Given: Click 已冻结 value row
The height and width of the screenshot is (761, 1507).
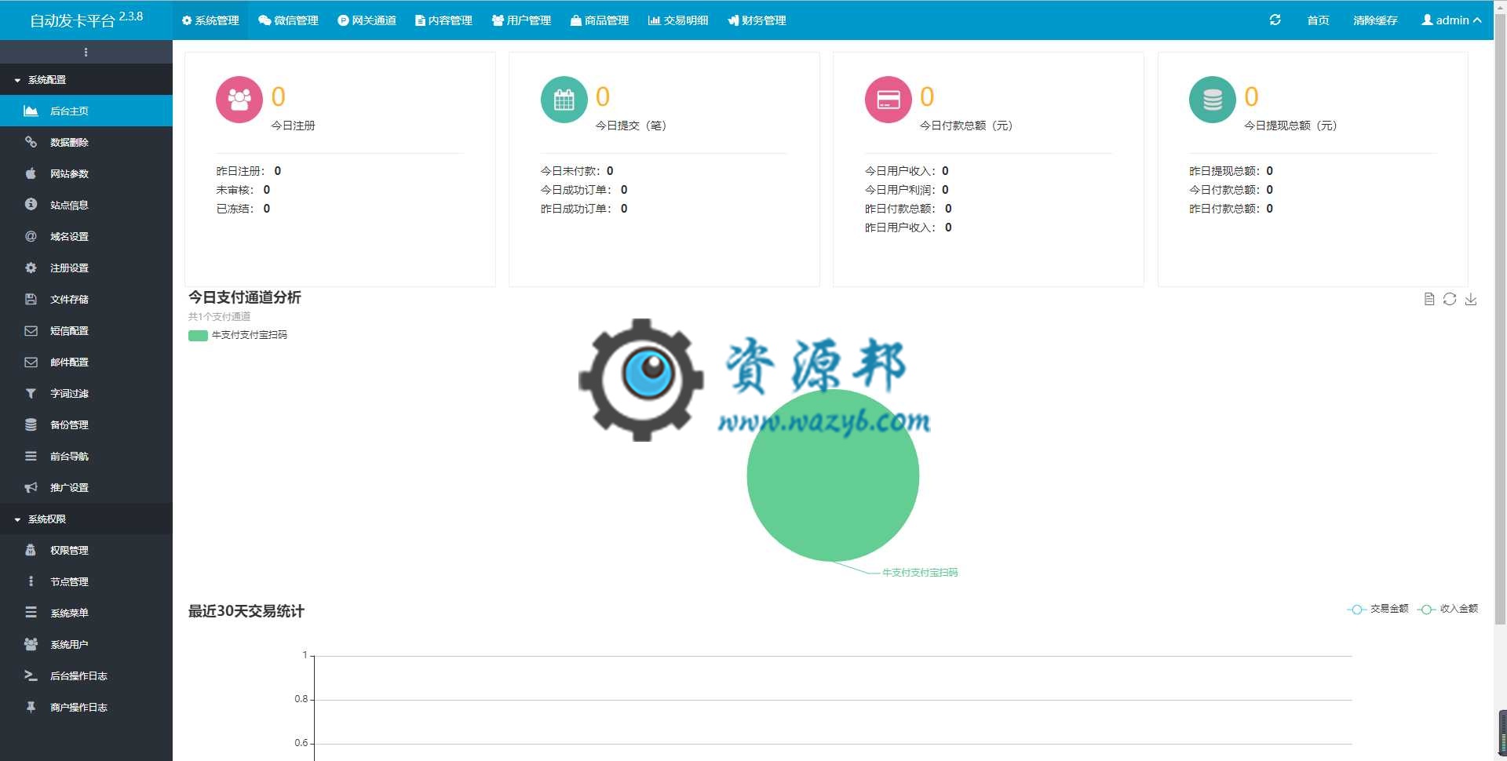Looking at the screenshot, I should [243, 209].
